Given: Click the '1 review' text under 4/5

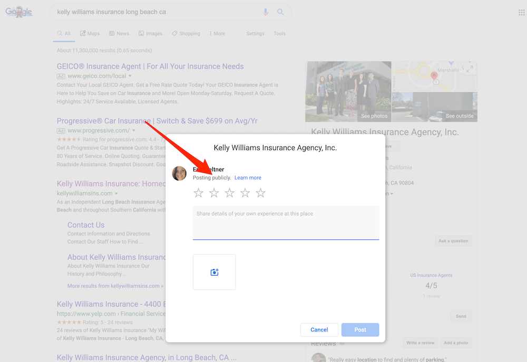Looking at the screenshot, I should coord(431,296).
